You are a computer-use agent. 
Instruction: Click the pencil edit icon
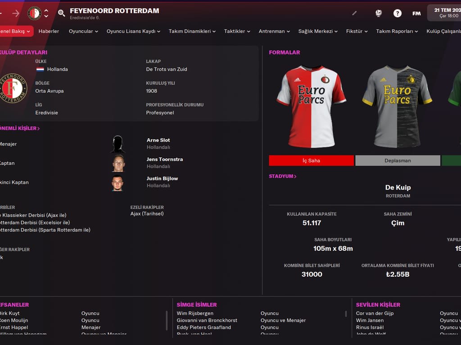click(355, 13)
